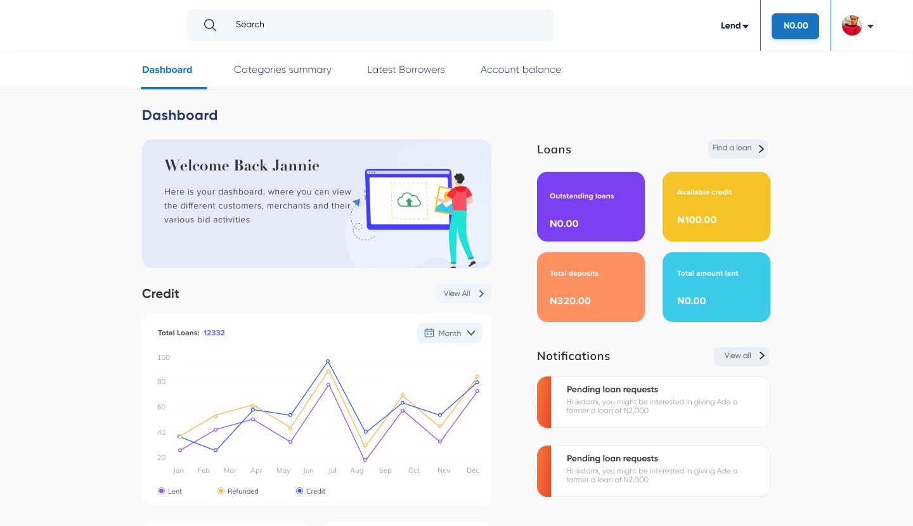The height and width of the screenshot is (526, 913).
Task: Click the arrow icon on Find a loan
Action: click(x=761, y=149)
